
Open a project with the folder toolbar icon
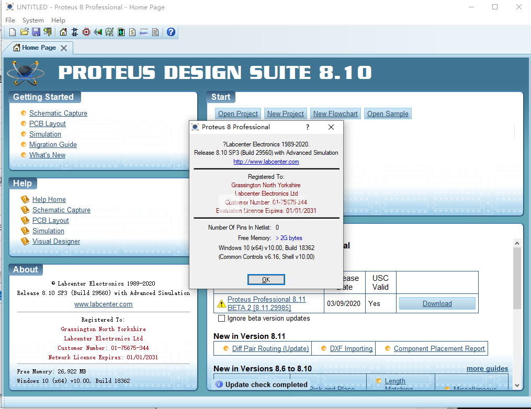tap(25, 32)
